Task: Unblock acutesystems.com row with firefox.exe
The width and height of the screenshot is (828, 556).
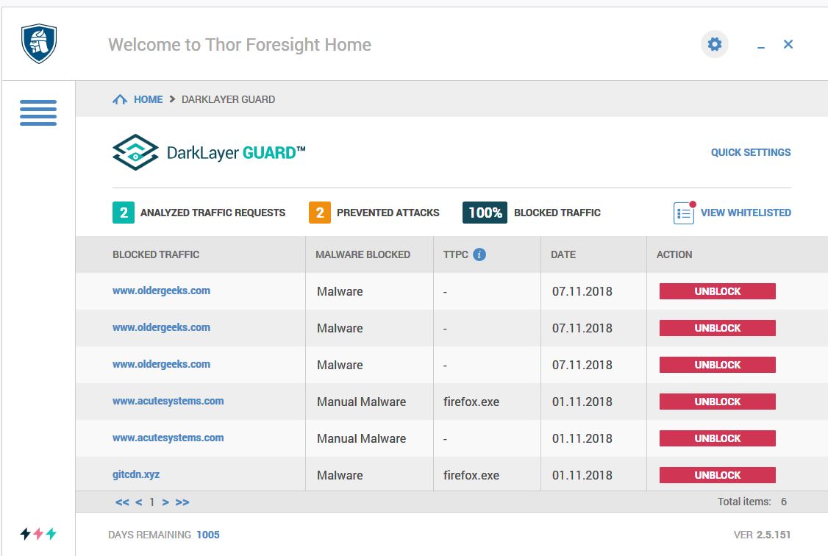Action: (x=718, y=402)
